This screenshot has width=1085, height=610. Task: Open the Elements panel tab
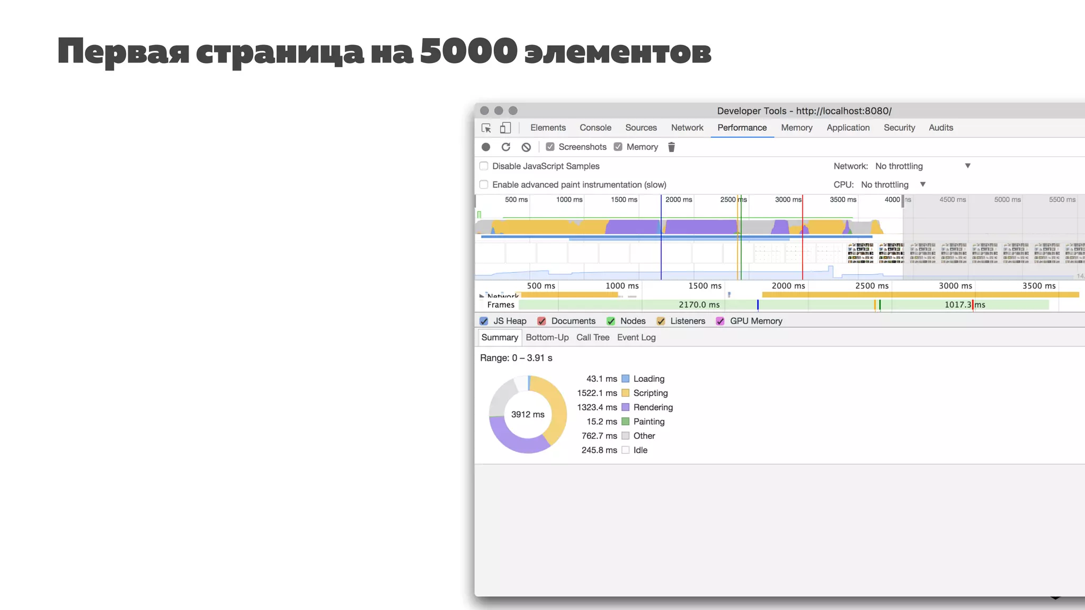(548, 128)
